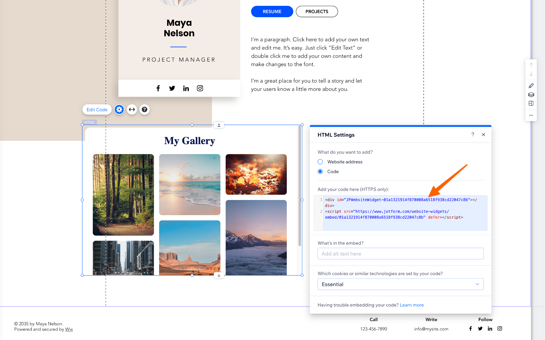Open the Layers icon in right toolbar
This screenshot has width=545, height=340.
531,95
